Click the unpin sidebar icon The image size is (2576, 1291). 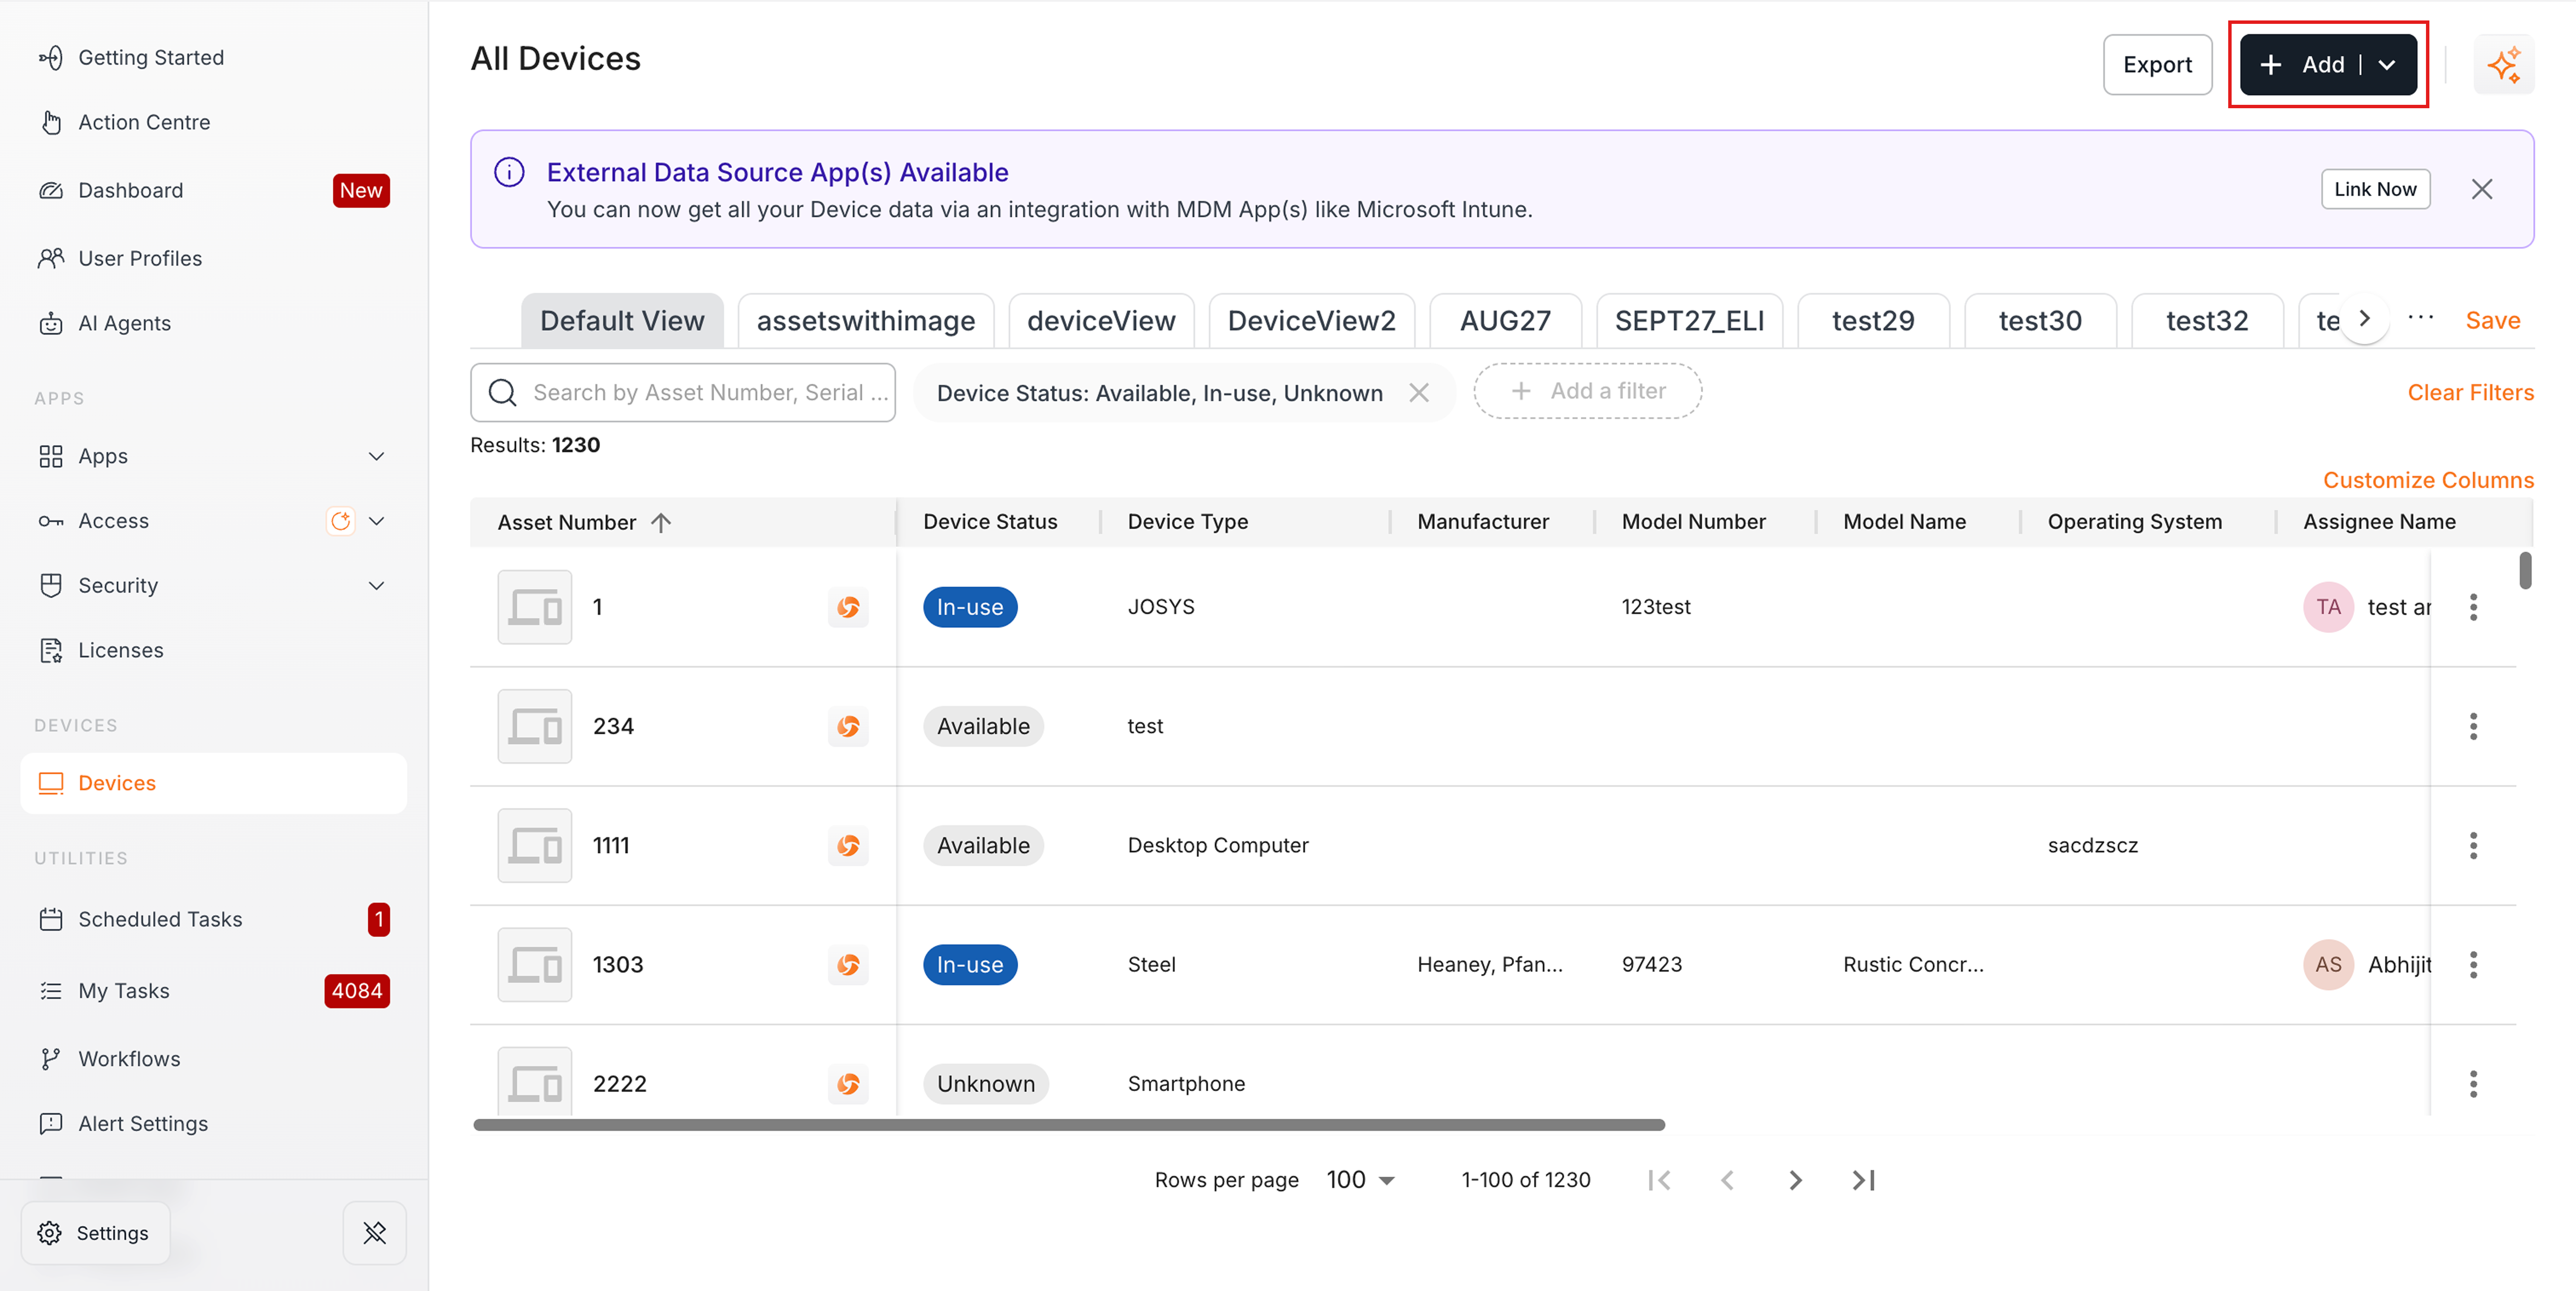(x=375, y=1233)
